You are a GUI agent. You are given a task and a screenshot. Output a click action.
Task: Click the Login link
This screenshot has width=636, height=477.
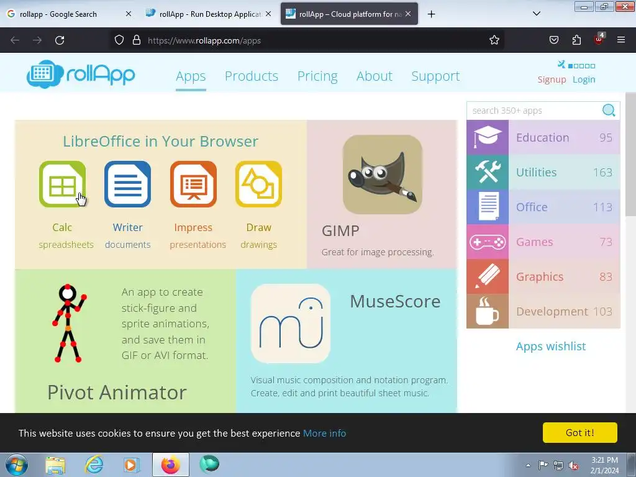(x=584, y=79)
